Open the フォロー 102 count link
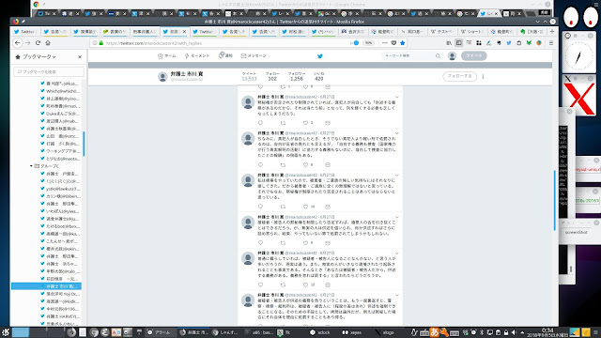This screenshot has height=338, width=601. 272,76
